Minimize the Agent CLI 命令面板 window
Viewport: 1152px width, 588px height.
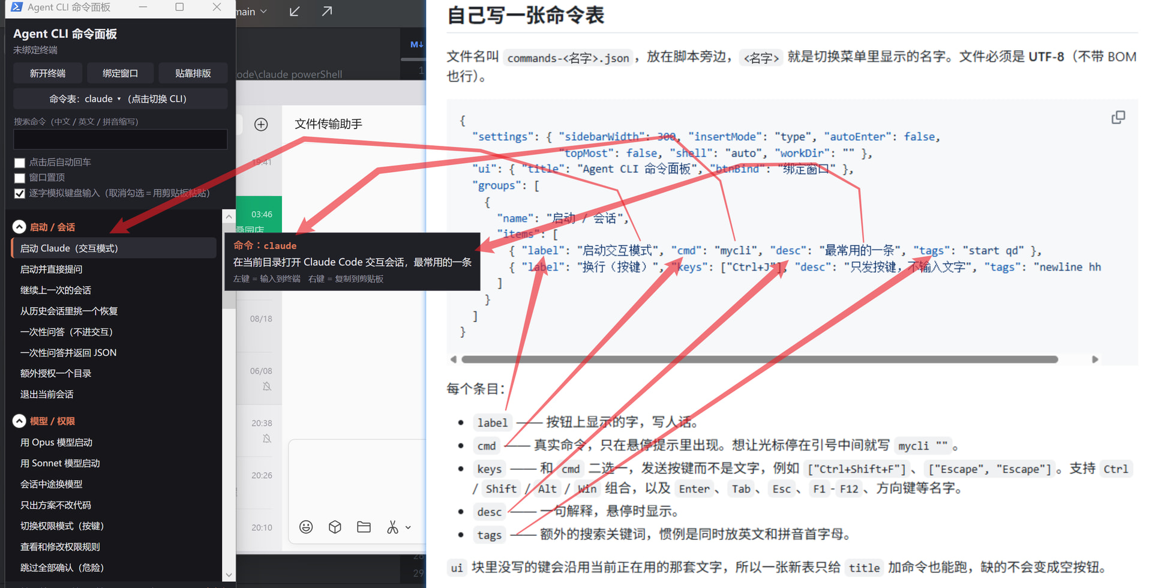tap(143, 7)
